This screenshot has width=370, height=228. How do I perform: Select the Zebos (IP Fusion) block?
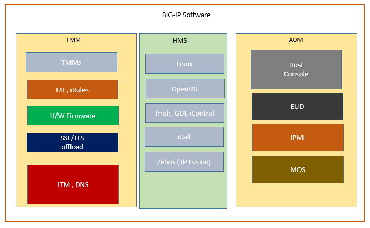[x=184, y=162]
